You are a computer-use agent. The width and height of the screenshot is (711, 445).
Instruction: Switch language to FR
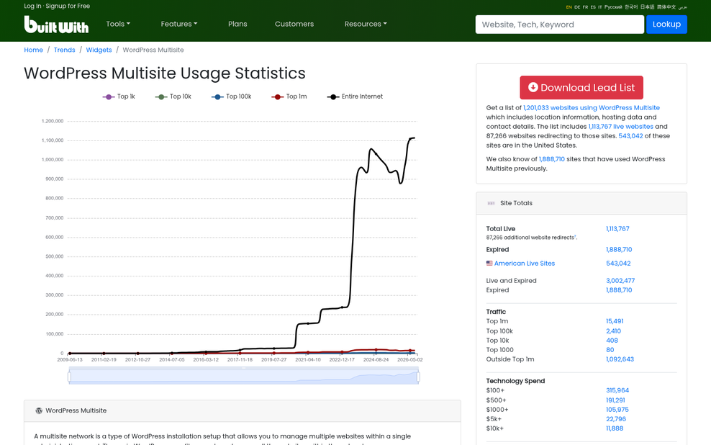(585, 6)
